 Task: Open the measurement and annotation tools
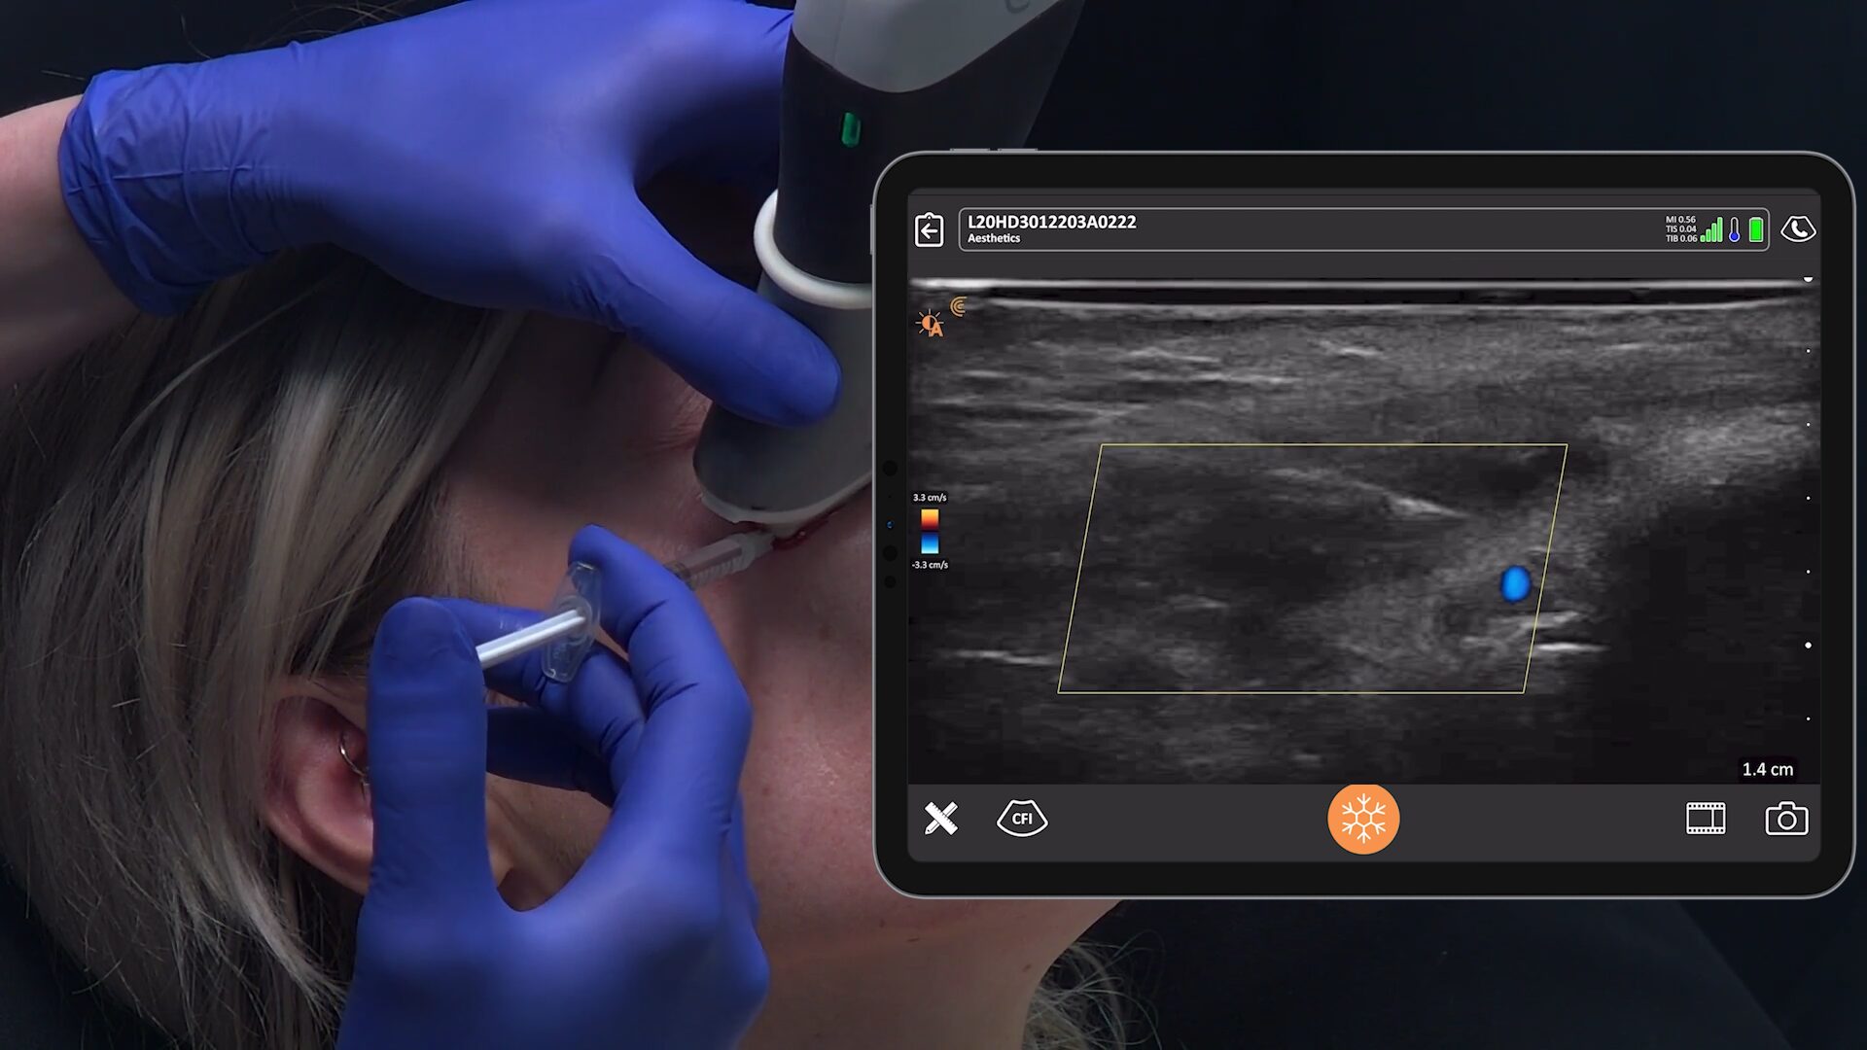940,819
